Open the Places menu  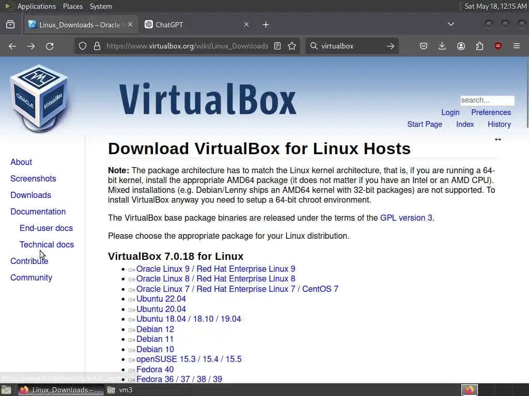(73, 6)
